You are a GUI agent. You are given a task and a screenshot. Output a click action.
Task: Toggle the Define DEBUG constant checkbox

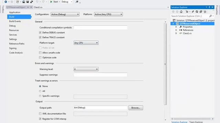pyautogui.click(x=40, y=32)
